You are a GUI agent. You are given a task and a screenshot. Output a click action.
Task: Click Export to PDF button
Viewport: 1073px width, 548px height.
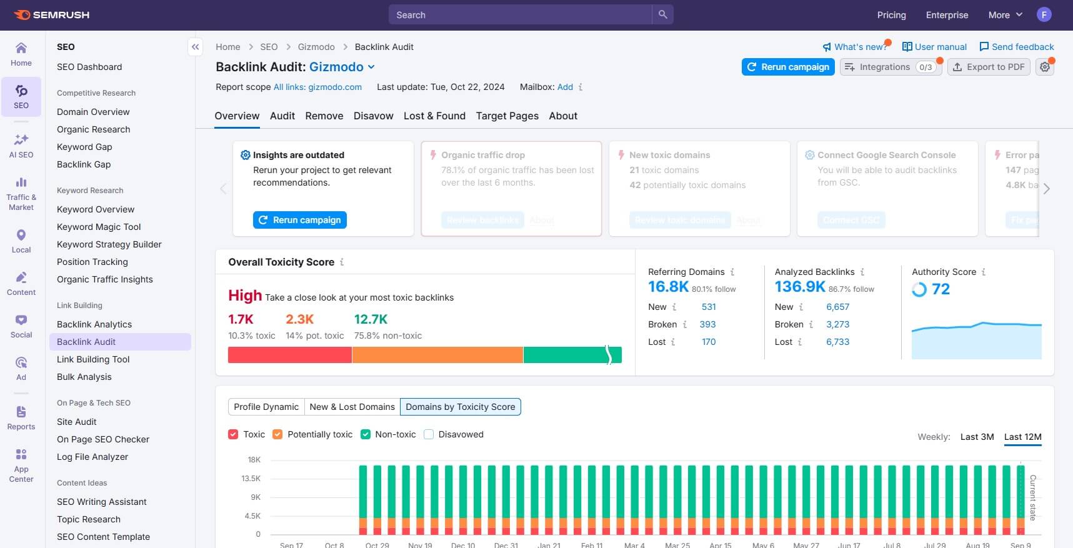[x=989, y=67]
